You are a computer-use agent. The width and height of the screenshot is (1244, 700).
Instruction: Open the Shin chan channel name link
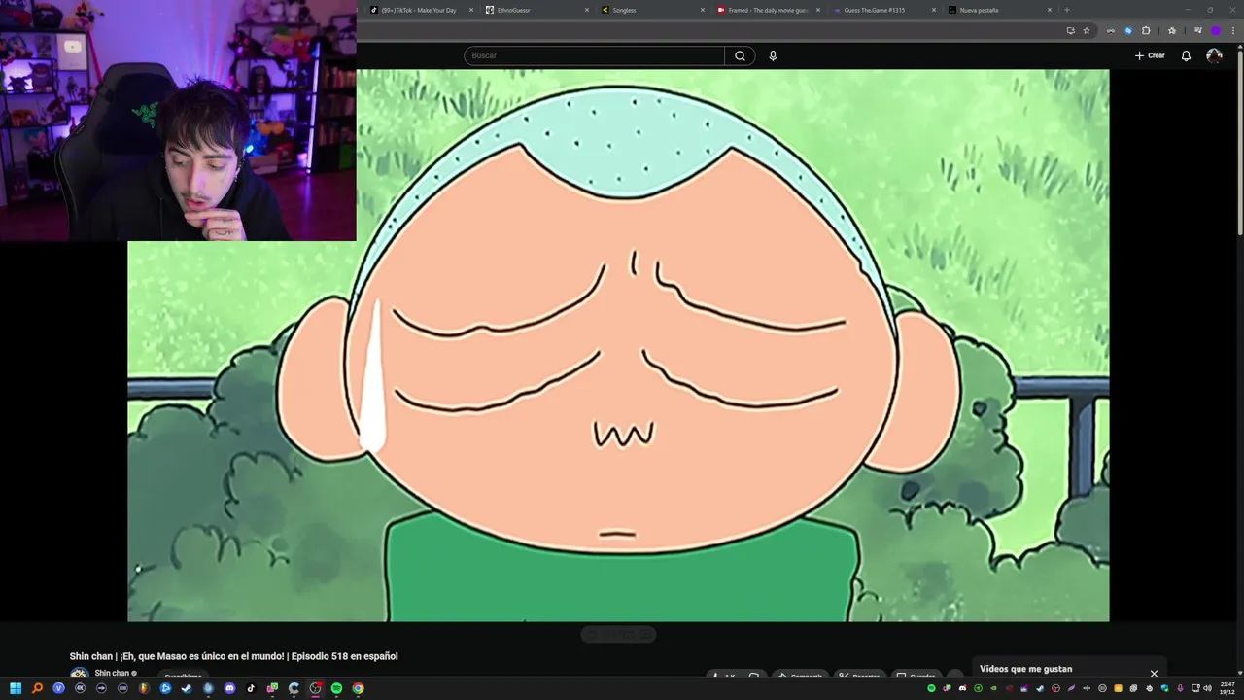[112, 673]
